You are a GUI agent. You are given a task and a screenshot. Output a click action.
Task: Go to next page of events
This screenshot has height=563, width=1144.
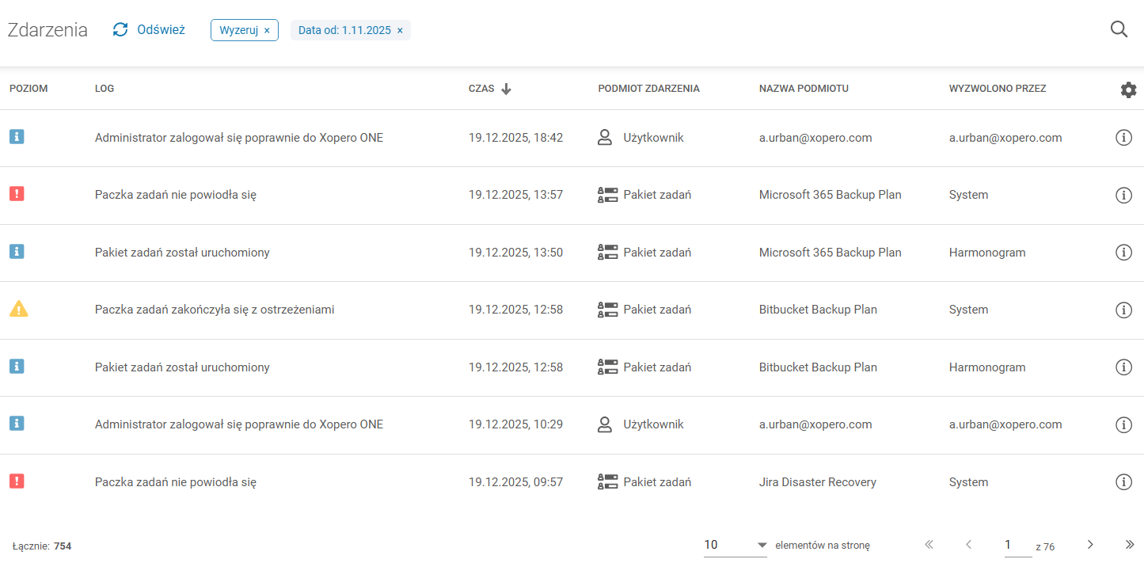coord(1090,545)
